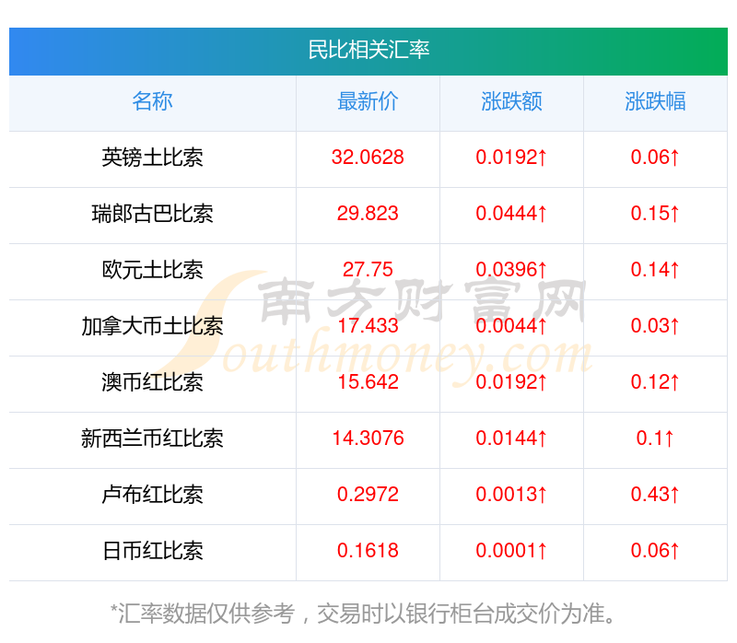The width and height of the screenshot is (737, 643).
Task: Select the 涨跌额 column header
Action: [x=511, y=101]
